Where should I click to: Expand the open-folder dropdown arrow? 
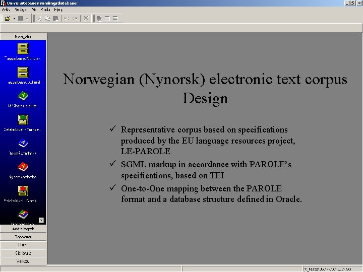click(x=14, y=19)
